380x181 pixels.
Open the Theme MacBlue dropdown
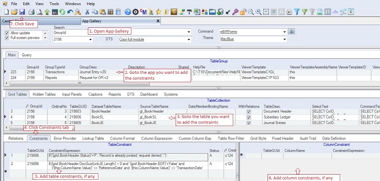point(284,39)
